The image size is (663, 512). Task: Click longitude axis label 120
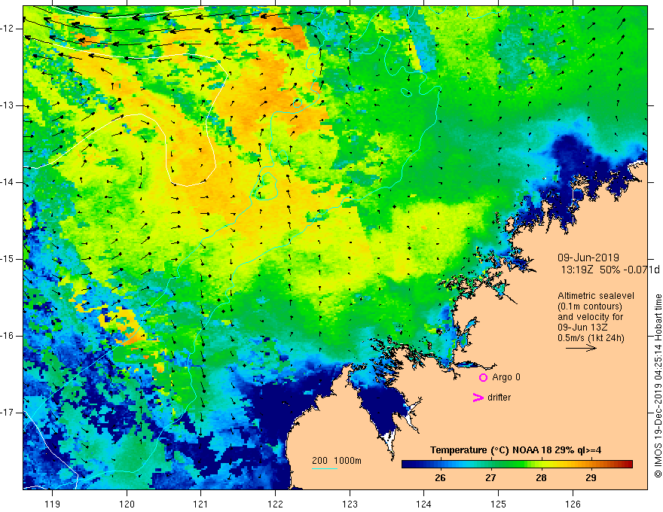[127, 504]
